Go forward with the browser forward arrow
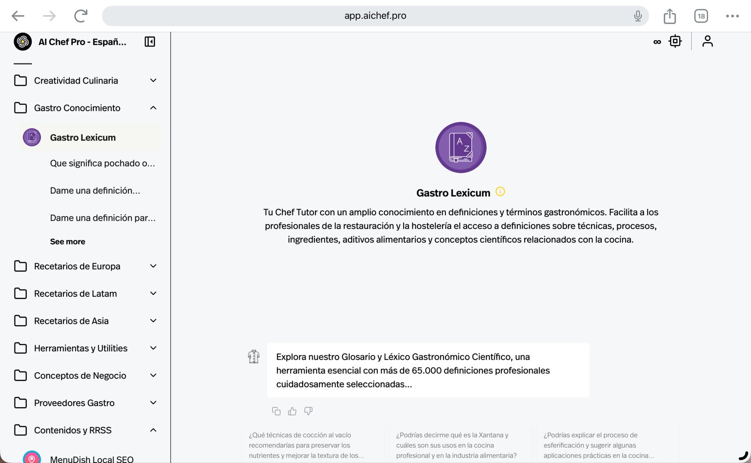This screenshot has height=463, width=751. (x=49, y=16)
